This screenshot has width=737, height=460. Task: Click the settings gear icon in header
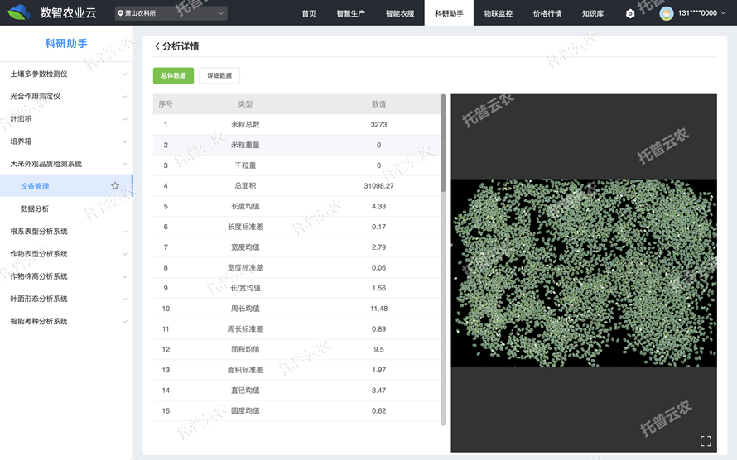pyautogui.click(x=630, y=13)
